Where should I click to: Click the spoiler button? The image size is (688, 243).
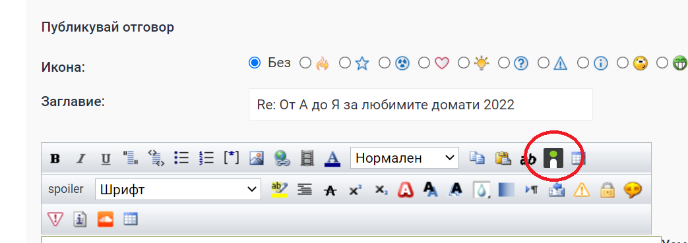(x=66, y=189)
